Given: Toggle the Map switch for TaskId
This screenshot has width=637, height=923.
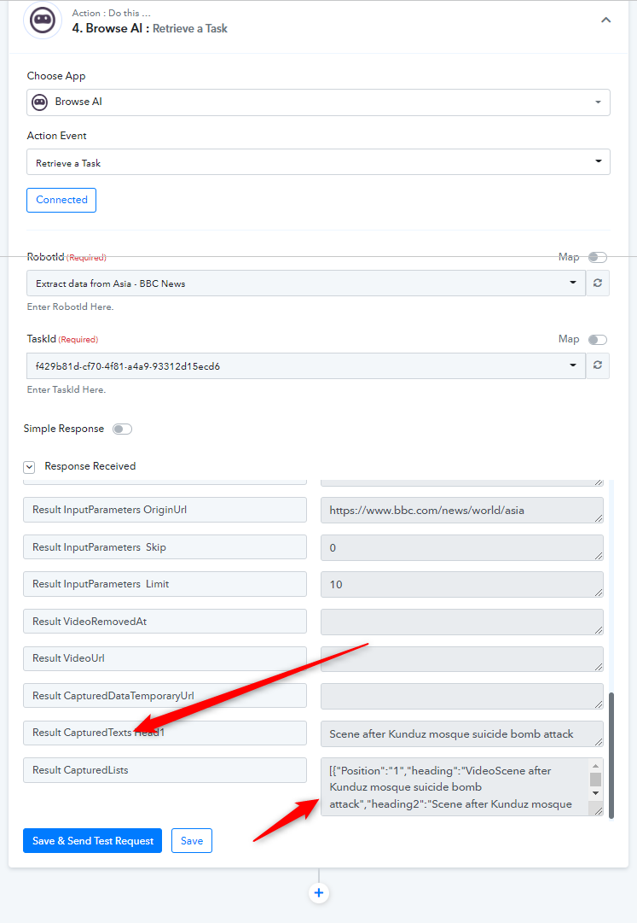Looking at the screenshot, I should pyautogui.click(x=598, y=340).
